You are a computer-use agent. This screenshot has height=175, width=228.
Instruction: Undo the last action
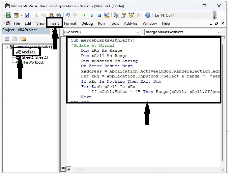(68, 15)
